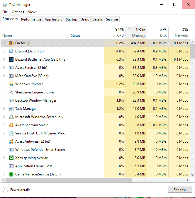Sort processes by the Status column

click(87, 33)
